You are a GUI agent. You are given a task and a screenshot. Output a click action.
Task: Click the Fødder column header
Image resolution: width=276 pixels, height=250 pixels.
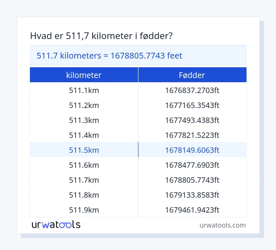pyautogui.click(x=192, y=75)
